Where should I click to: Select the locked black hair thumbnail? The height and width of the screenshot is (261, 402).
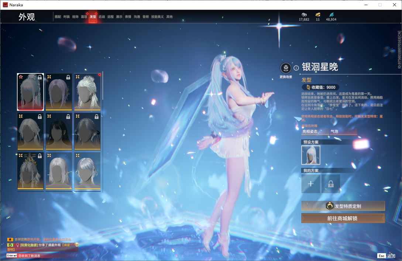pyautogui.click(x=59, y=131)
